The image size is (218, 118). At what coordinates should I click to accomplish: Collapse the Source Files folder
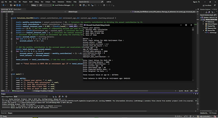click(x=203, y=30)
